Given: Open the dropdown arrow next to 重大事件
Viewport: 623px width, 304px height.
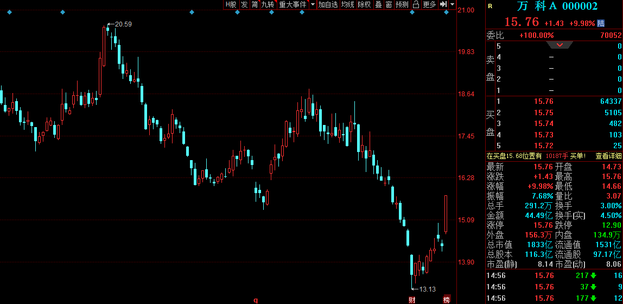Looking at the screenshot, I should point(313,4).
